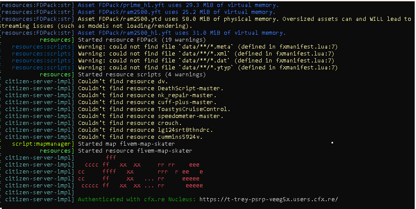Screen dimensions: 416x209
Task: Click the 'Authenticated with cfx.re Nucleus' text
Action: click(137, 199)
